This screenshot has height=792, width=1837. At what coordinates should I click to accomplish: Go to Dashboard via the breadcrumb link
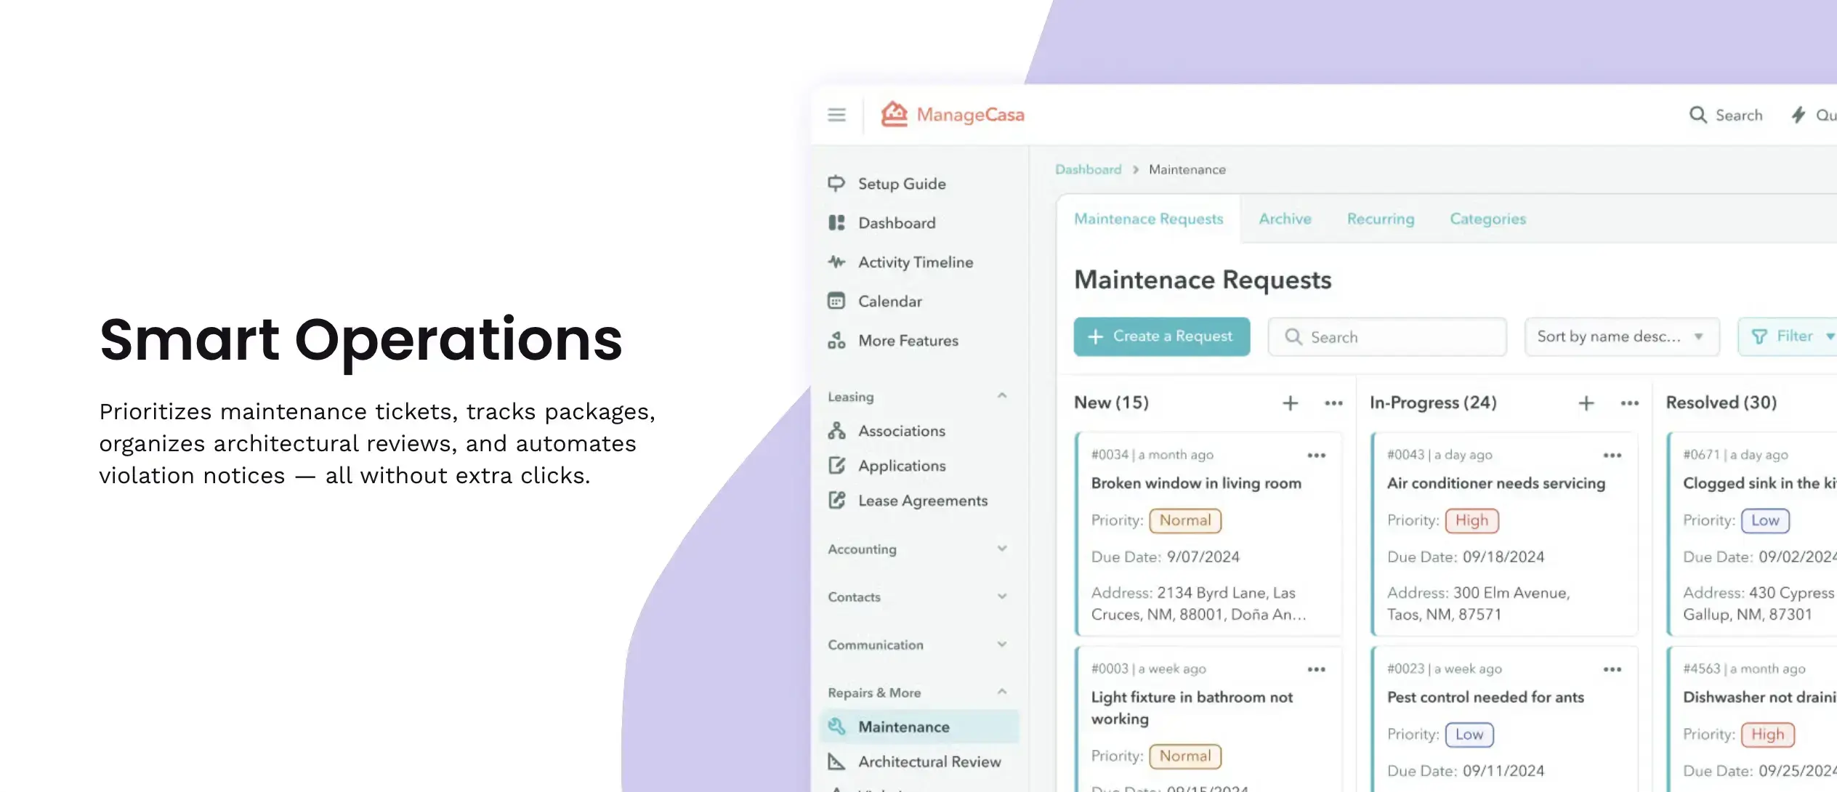pos(1089,169)
